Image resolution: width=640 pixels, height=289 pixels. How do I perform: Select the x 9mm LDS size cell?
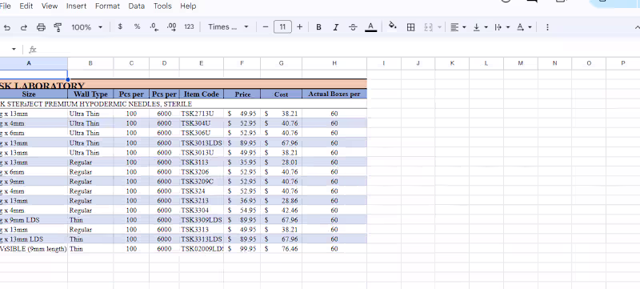pyautogui.click(x=34, y=220)
